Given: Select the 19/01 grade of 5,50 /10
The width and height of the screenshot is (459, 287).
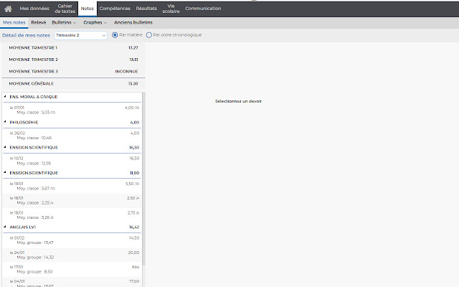Looking at the screenshot, I should [x=72, y=186].
